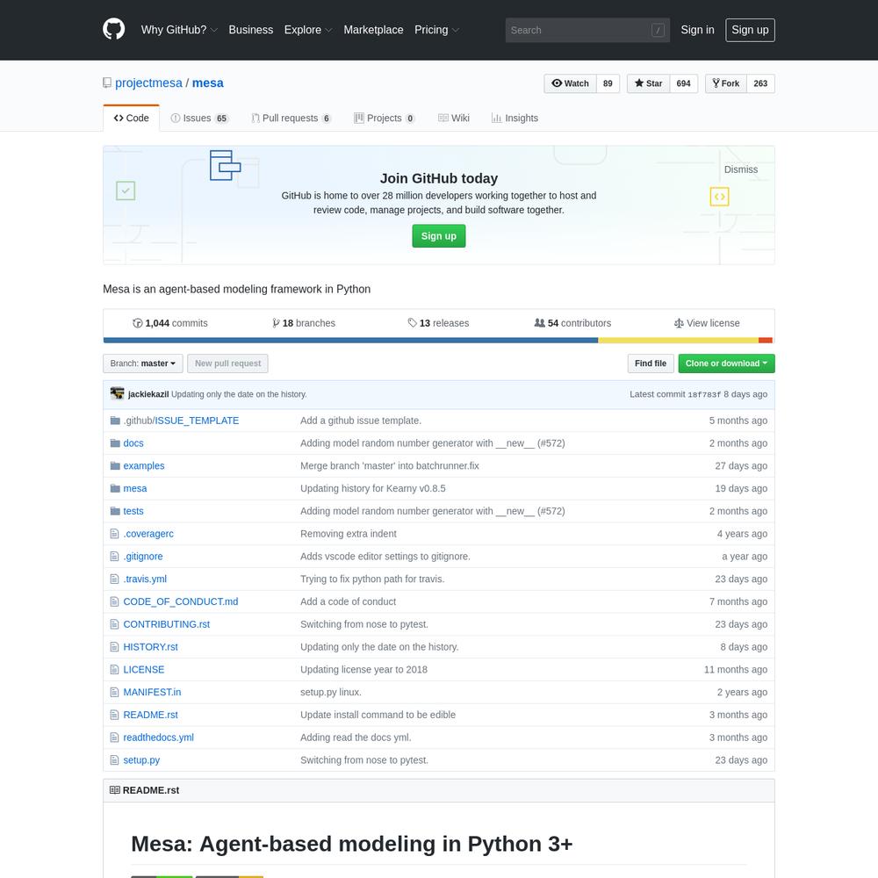878x878 pixels.
Task: Open the Projects tab
Action: point(385,119)
